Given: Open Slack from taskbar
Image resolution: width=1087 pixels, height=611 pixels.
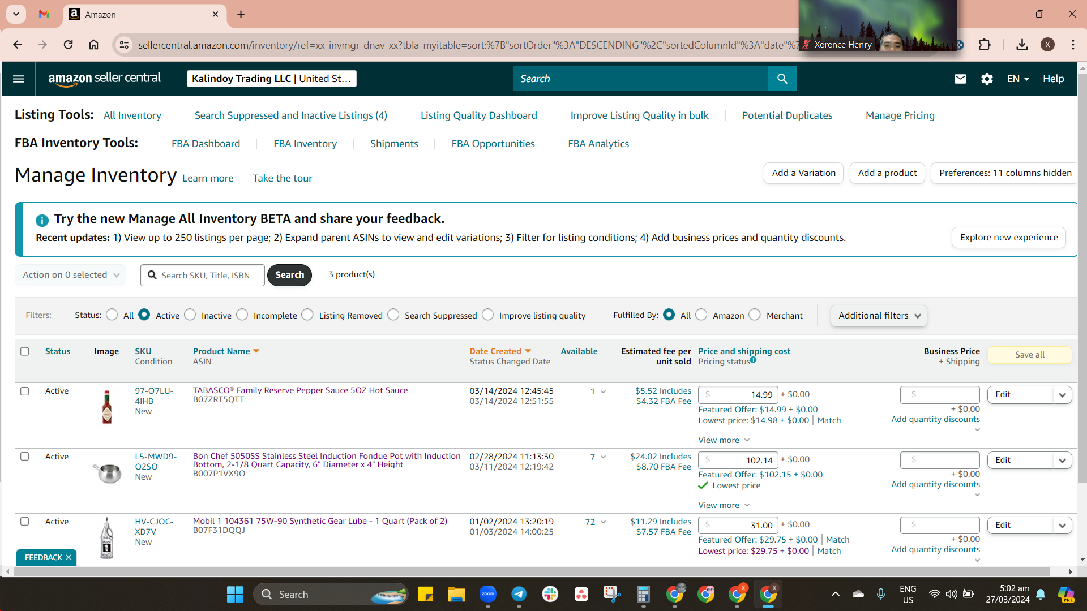Looking at the screenshot, I should 550,594.
